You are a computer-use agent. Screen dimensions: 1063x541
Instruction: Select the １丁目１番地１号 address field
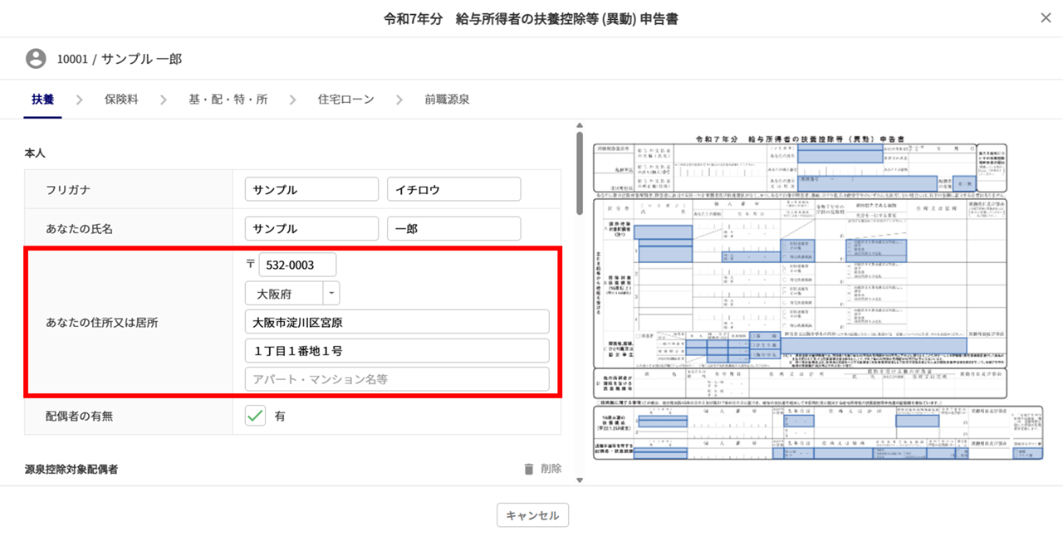click(397, 351)
